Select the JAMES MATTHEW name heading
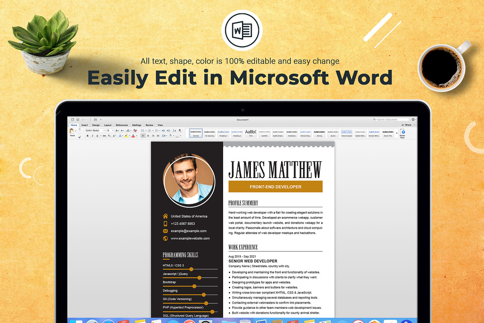This screenshot has width=484, height=323. [275, 170]
